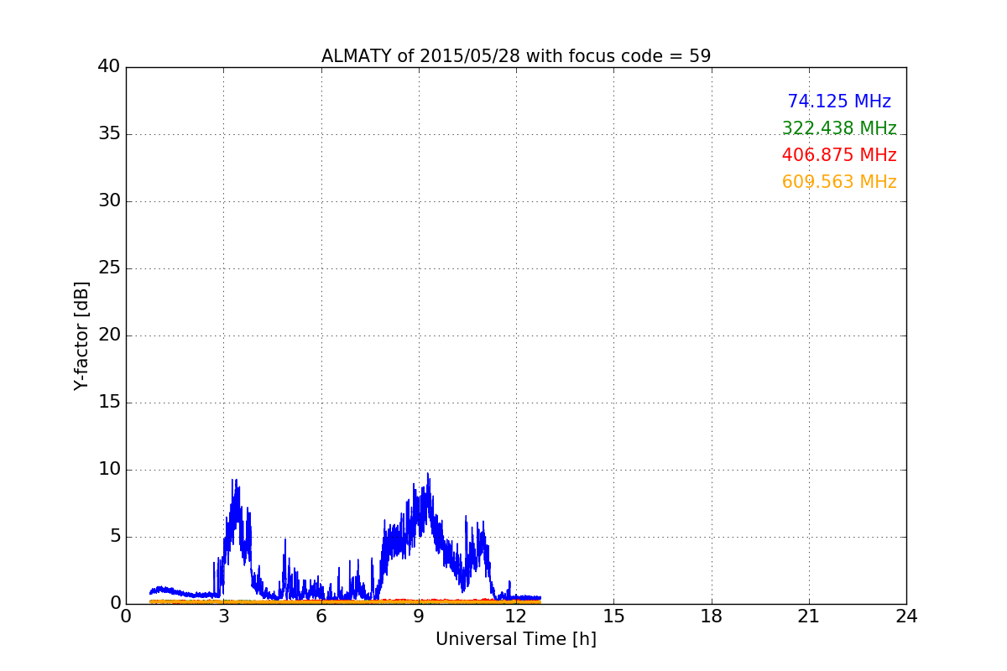The width and height of the screenshot is (1007, 671).
Task: Click y-axis tick label 30
Action: click(x=109, y=201)
